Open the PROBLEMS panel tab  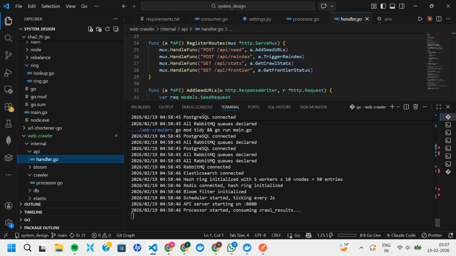pos(141,107)
